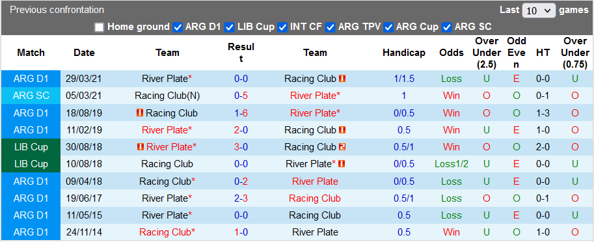This screenshot has height=242, width=594.
Task: Select the date 11/05/15
Action: 84,215
